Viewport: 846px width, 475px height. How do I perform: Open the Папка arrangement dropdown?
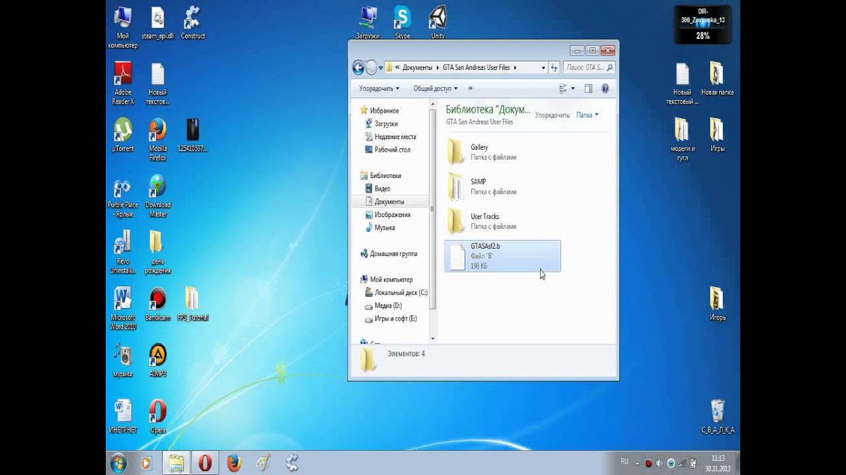click(x=587, y=115)
